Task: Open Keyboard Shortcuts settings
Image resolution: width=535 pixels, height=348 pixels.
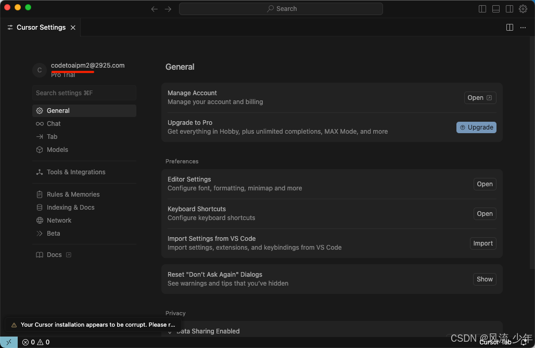Action: (485, 214)
